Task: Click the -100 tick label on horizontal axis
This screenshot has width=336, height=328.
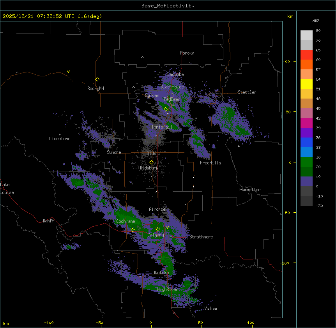Action: (x=49, y=323)
